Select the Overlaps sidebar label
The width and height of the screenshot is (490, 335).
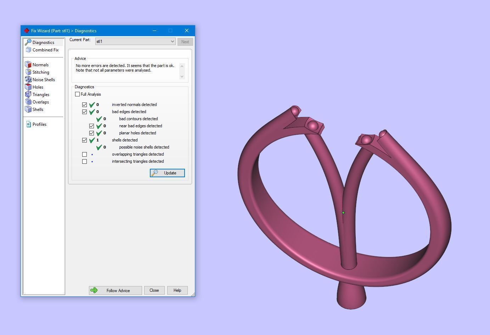[x=41, y=102]
